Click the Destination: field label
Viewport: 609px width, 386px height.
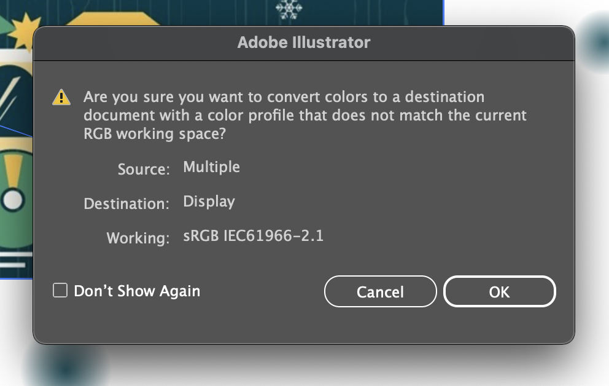[126, 204]
